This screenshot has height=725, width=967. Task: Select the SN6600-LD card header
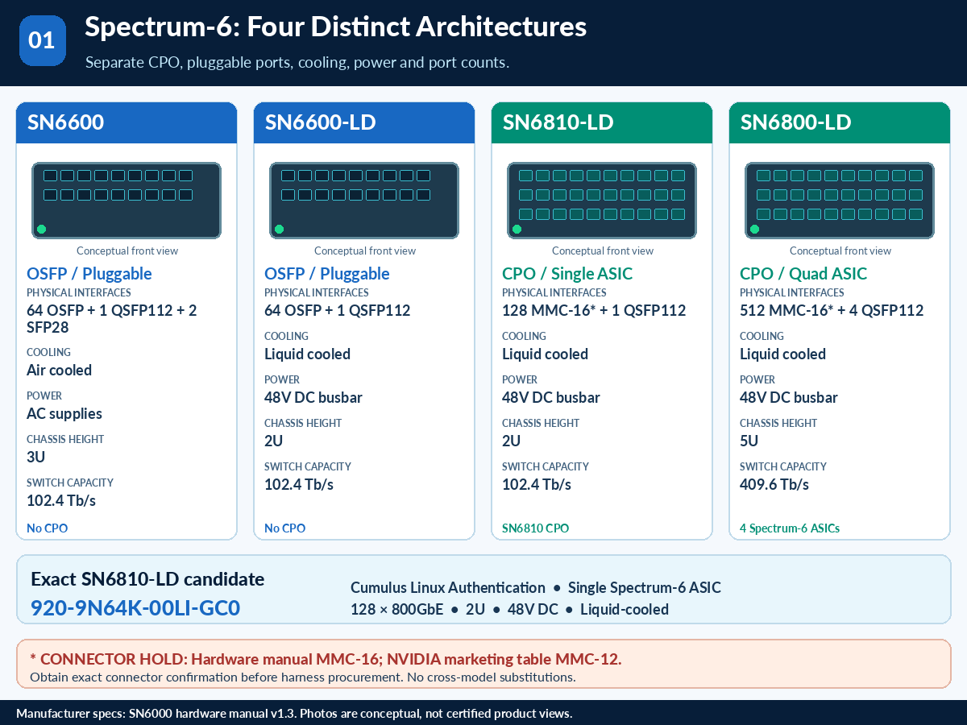coord(364,122)
